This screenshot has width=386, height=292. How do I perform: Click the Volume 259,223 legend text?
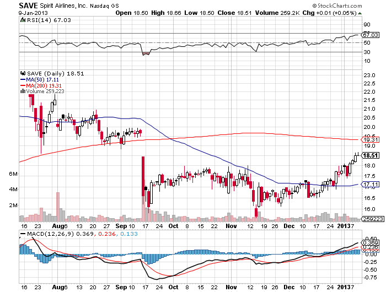click(x=45, y=91)
